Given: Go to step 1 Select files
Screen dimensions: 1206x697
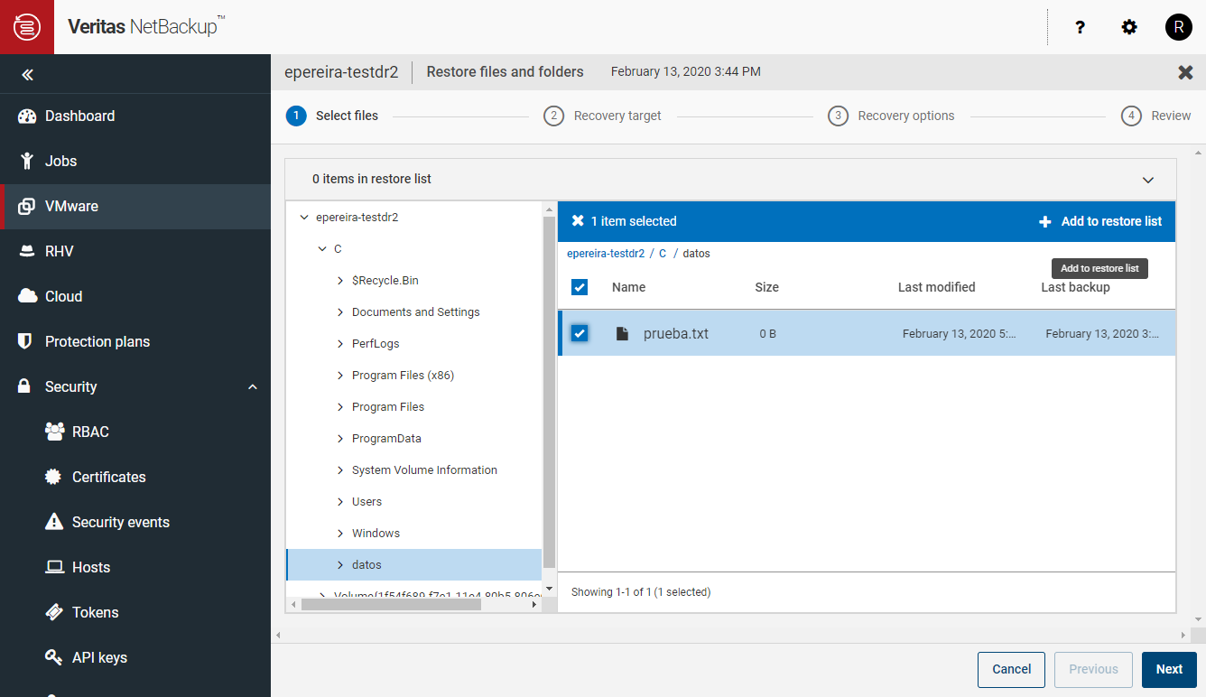Looking at the screenshot, I should click(x=332, y=116).
